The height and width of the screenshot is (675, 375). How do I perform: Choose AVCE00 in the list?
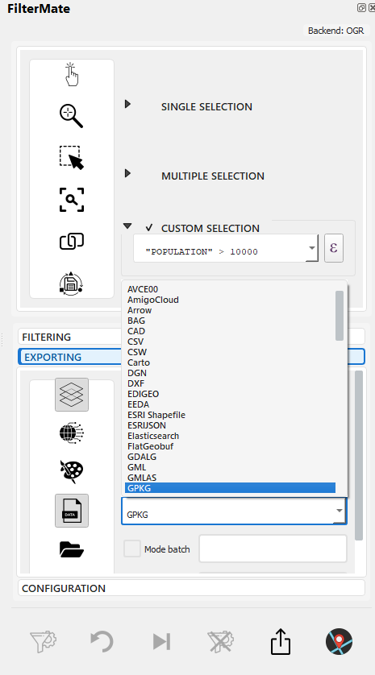(x=230, y=289)
